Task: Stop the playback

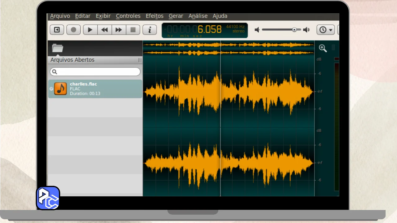Action: tap(133, 30)
